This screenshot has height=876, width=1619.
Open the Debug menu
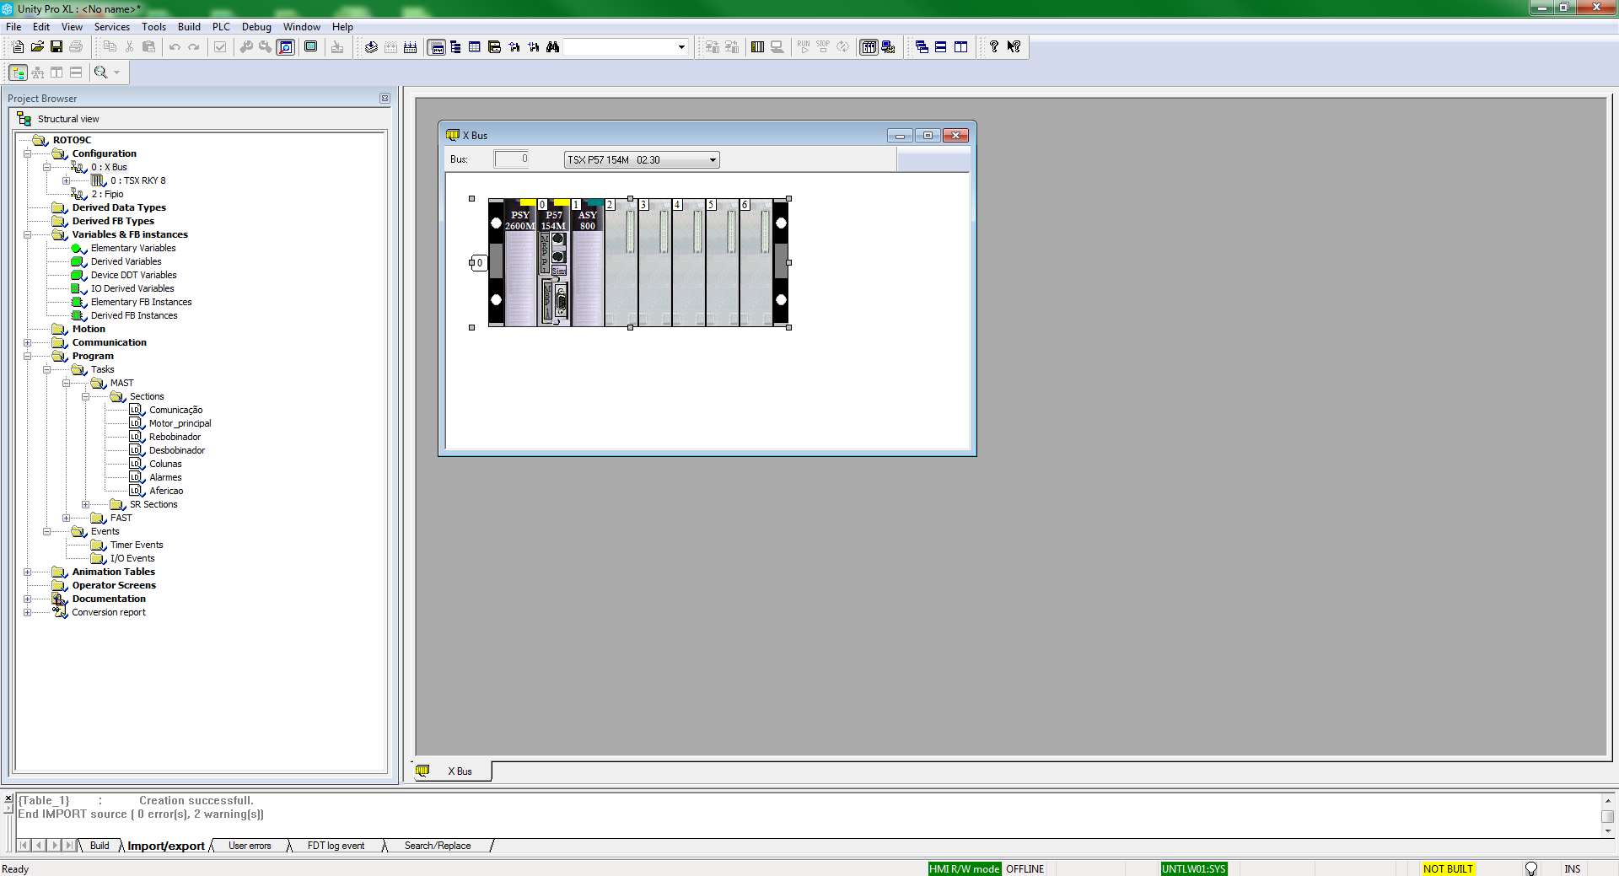click(x=256, y=27)
